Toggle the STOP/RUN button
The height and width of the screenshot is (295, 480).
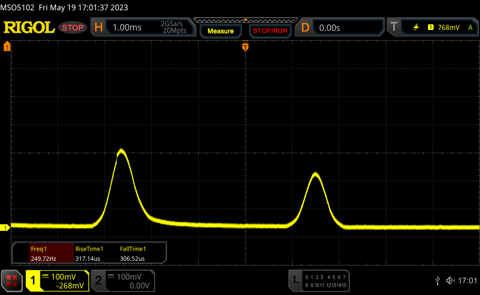click(270, 31)
